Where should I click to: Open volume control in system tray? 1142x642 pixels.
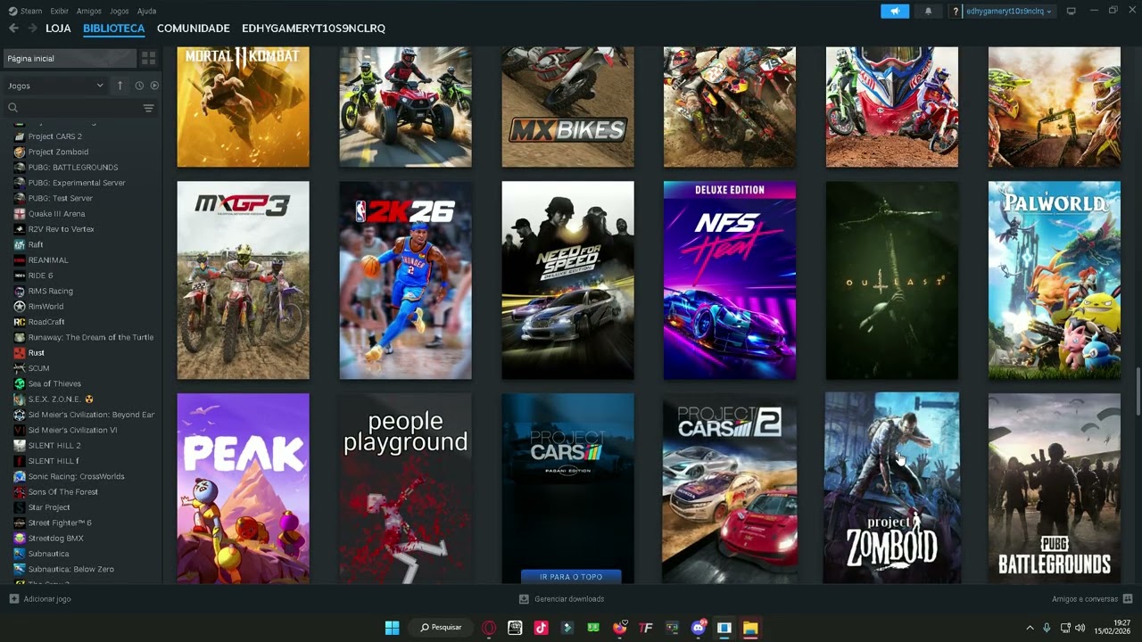tap(1080, 628)
